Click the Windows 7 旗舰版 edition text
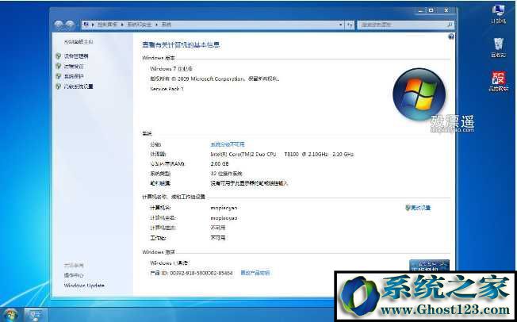517x322 pixels. pyautogui.click(x=171, y=69)
